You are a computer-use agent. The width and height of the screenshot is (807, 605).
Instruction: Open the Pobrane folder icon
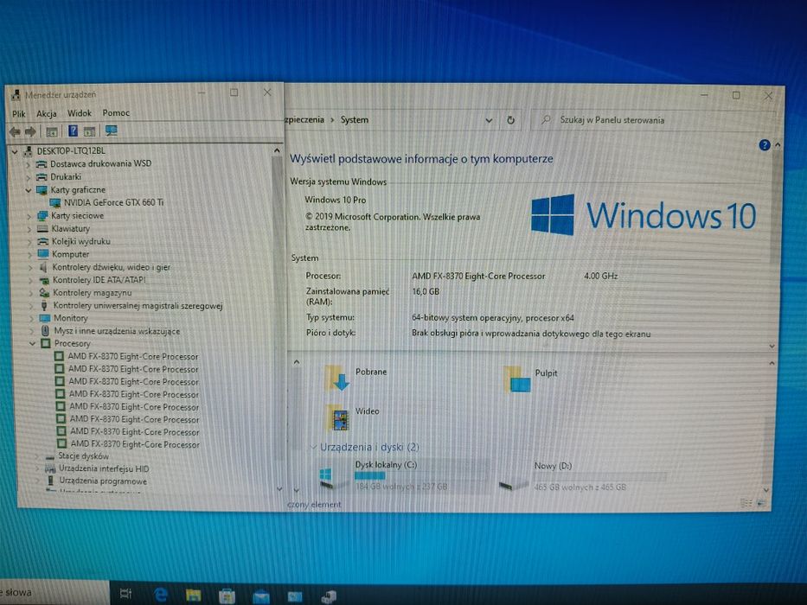click(336, 379)
